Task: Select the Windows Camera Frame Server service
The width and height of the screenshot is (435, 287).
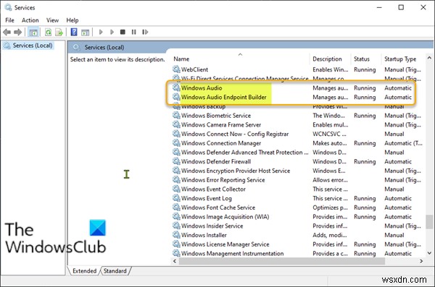Action: pyautogui.click(x=221, y=125)
